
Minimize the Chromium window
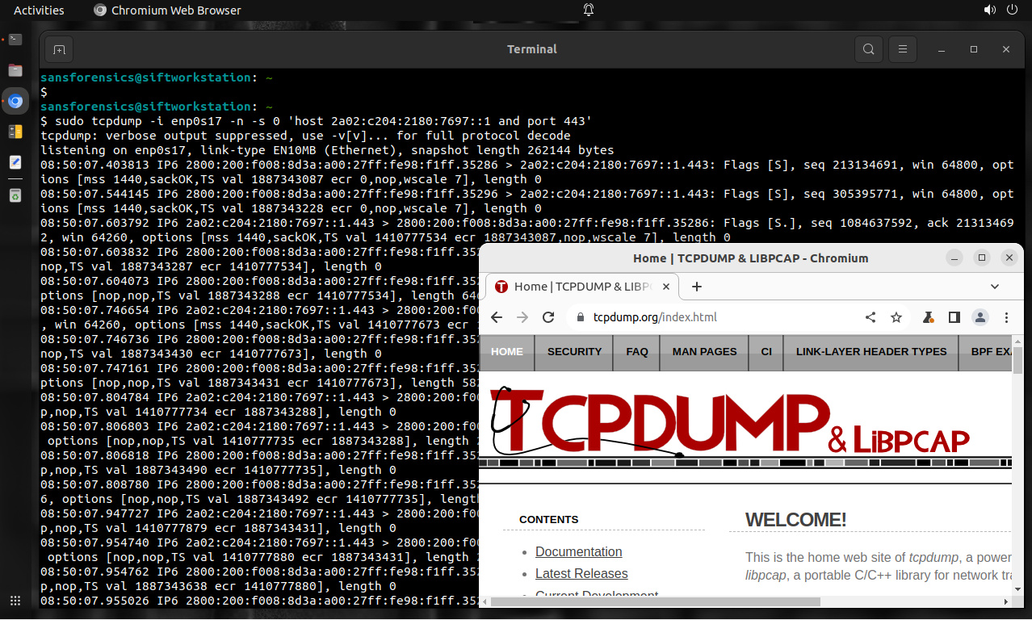[955, 258]
